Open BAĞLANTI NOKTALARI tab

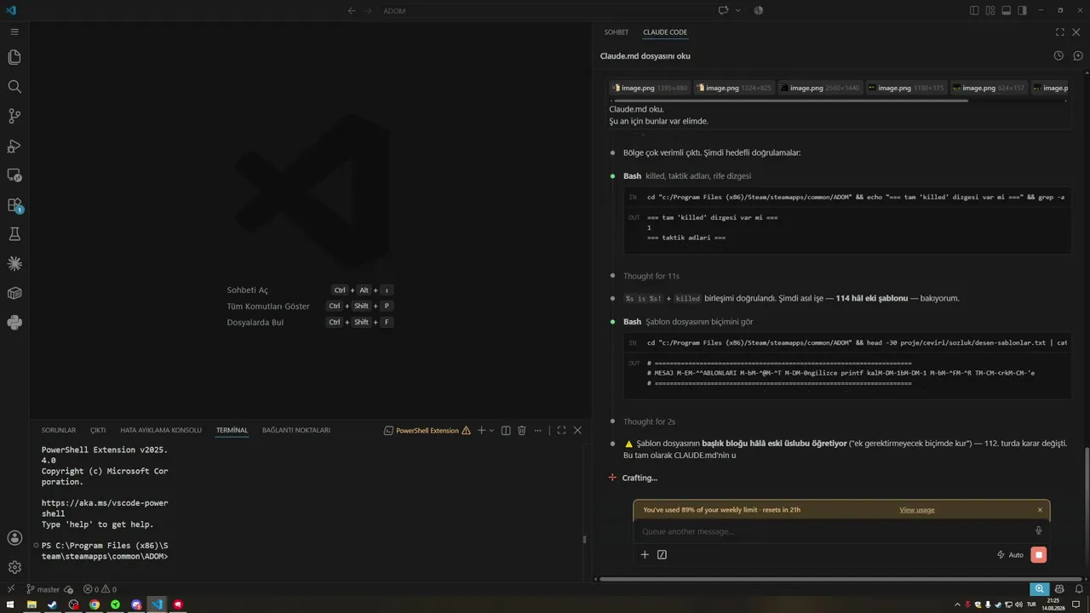(x=296, y=430)
